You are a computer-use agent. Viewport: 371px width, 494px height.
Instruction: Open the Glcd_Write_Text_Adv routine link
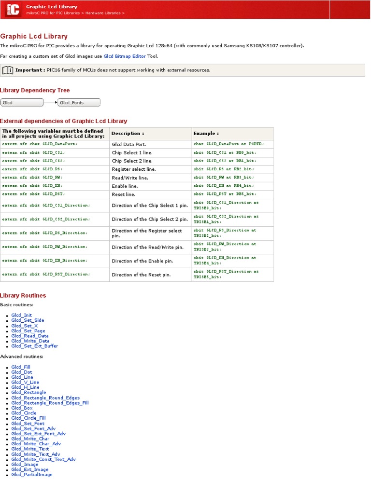pos(36,454)
